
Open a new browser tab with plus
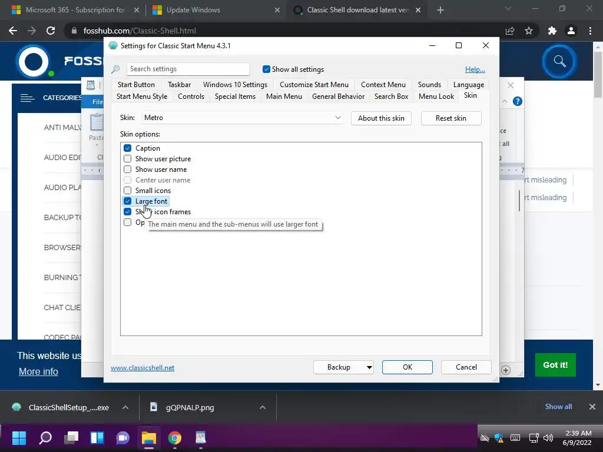440,10
